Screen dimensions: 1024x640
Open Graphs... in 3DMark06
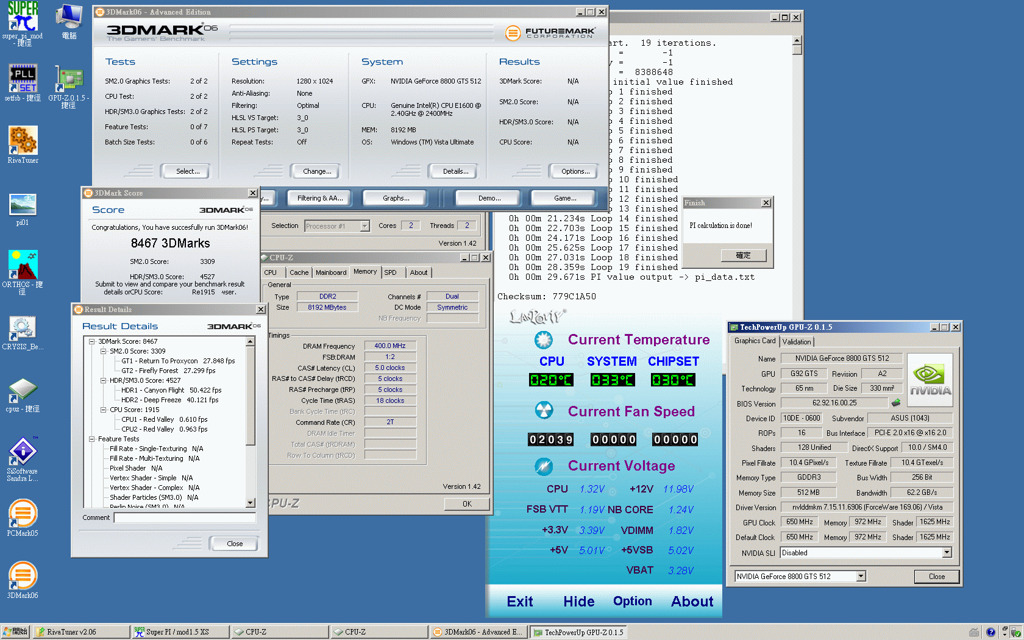(396, 198)
